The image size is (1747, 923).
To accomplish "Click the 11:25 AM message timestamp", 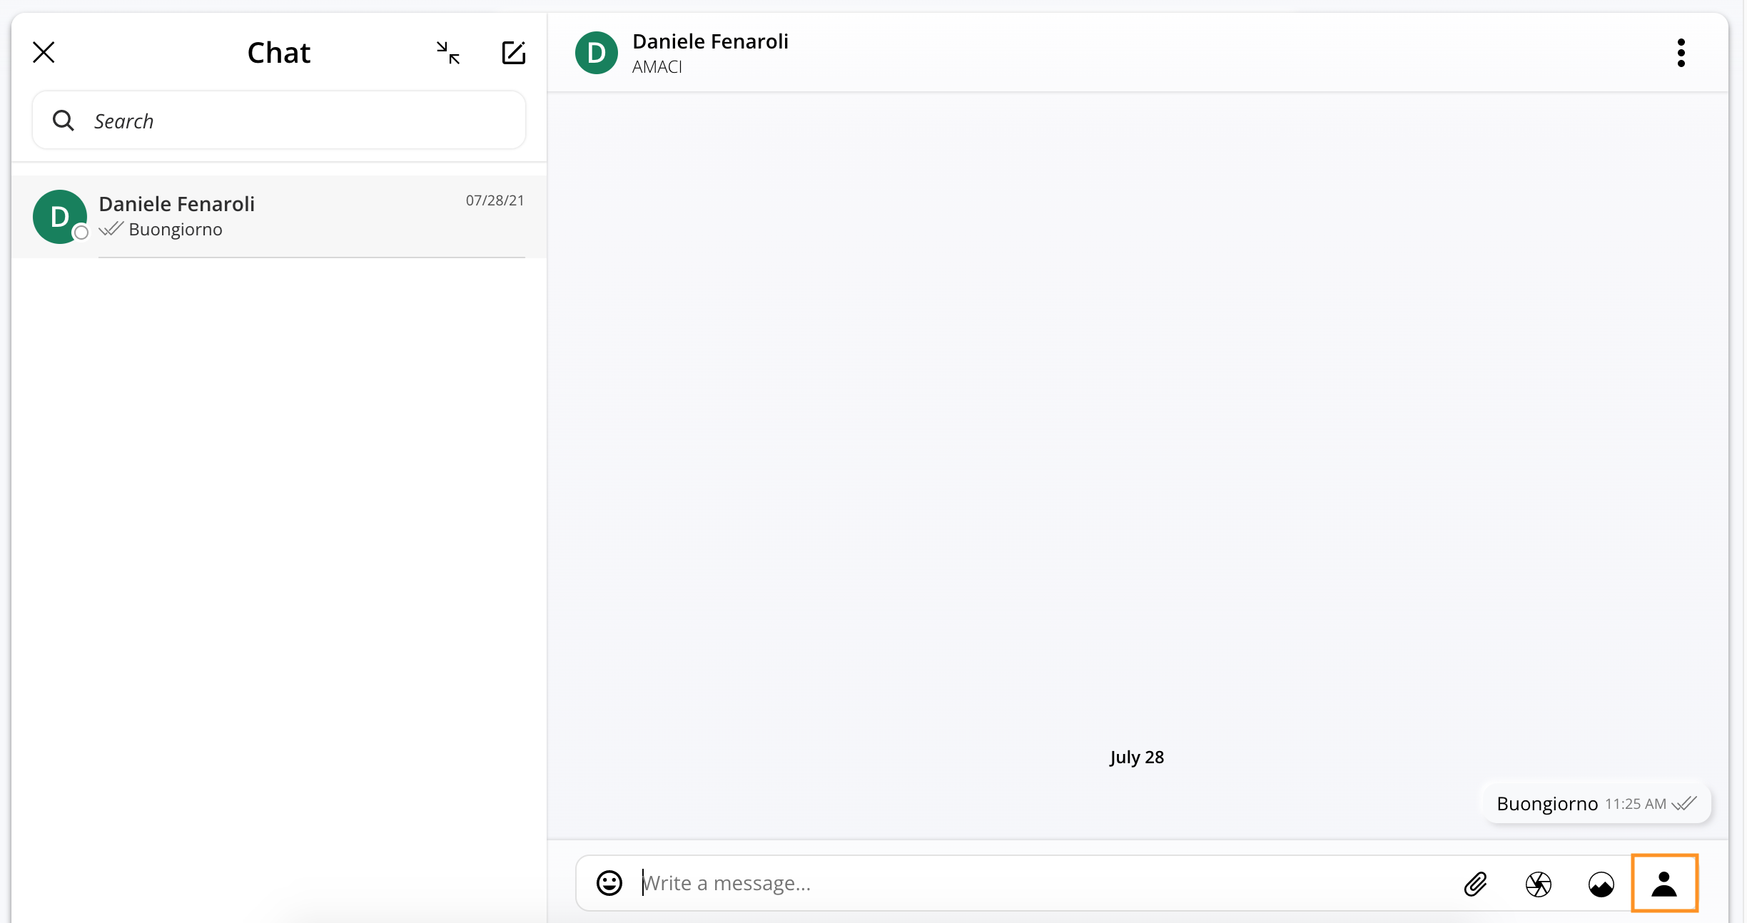I will click(1636, 804).
